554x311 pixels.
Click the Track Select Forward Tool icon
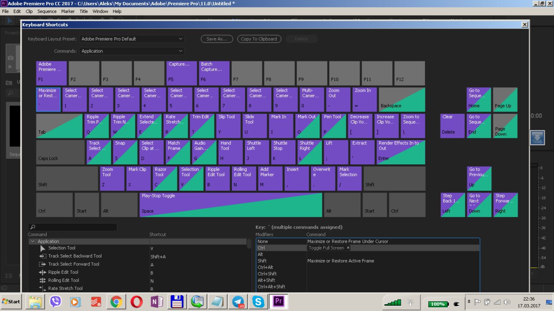(42, 264)
